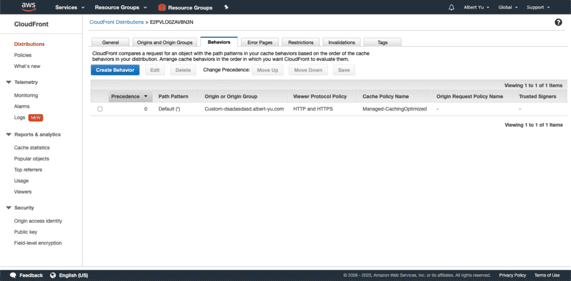Click the Move Down button
The image size is (571, 281).
click(x=308, y=70)
